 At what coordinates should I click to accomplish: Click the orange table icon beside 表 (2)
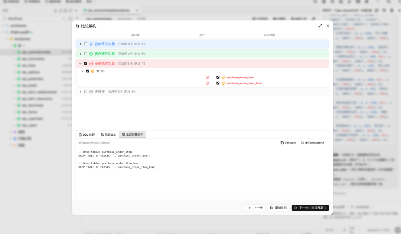pos(93,71)
